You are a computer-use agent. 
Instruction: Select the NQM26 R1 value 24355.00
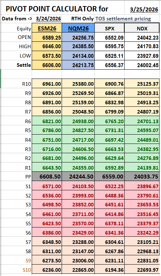pyautogui.click(x=78, y=167)
